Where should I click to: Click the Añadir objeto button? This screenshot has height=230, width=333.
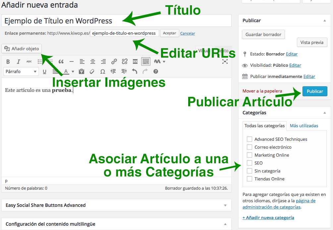(22, 49)
